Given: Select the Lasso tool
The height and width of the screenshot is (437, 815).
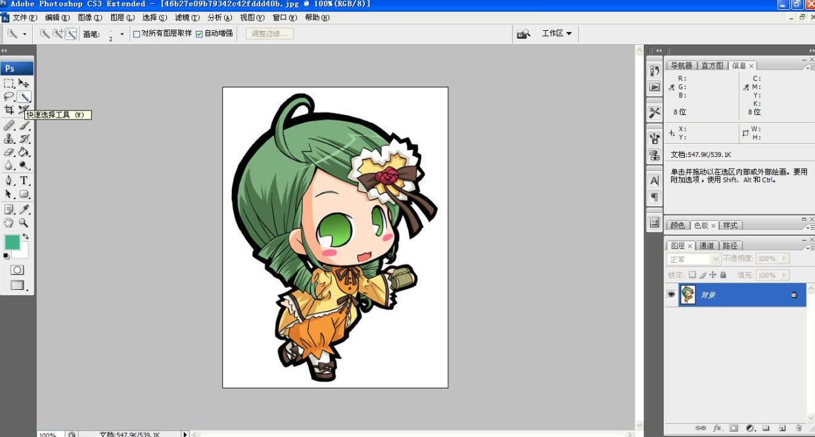Looking at the screenshot, I should 9,97.
